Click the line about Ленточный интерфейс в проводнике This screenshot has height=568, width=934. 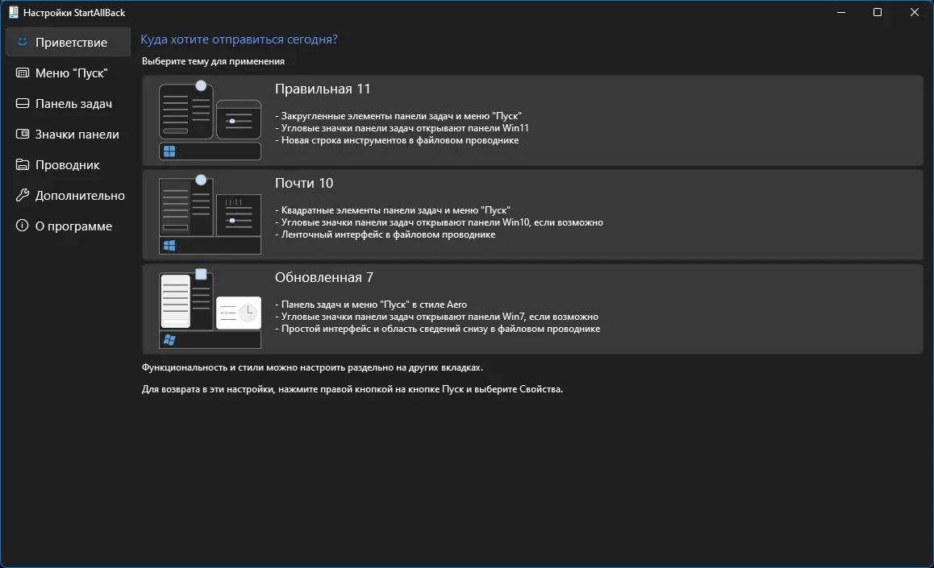coord(385,234)
